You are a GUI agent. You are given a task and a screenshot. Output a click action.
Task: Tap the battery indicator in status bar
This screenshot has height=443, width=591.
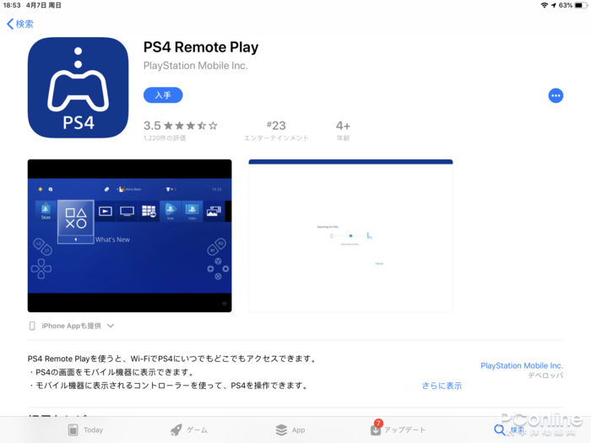pyautogui.click(x=581, y=5)
